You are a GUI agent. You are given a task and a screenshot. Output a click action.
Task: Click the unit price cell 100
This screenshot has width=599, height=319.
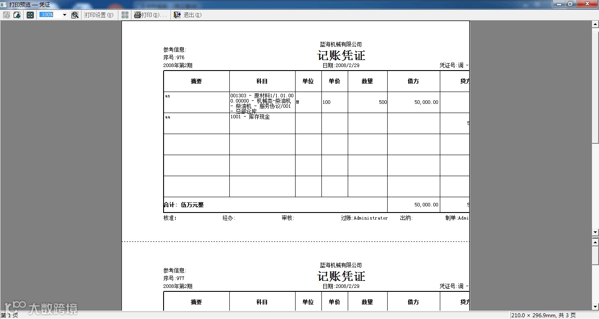335,102
